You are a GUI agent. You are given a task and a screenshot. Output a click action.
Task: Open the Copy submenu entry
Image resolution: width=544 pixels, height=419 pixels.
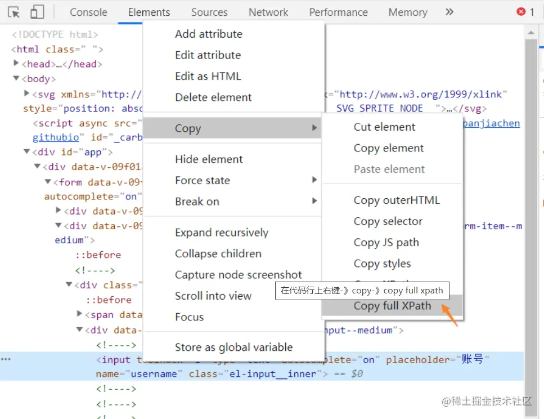232,128
